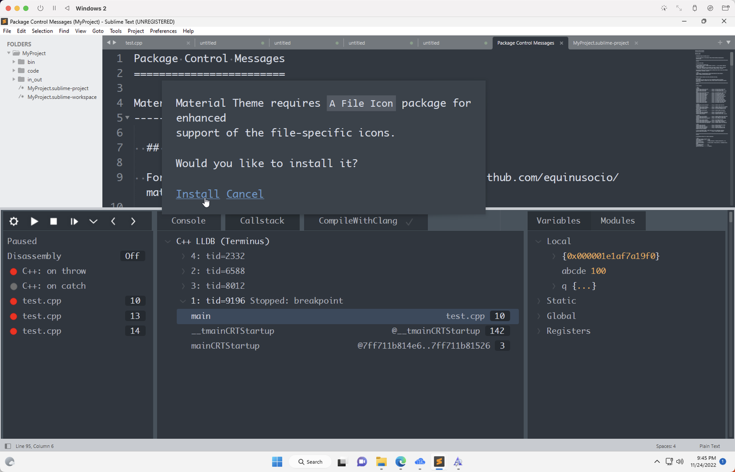735x472 pixels.
Task: Expand thread 4: tid=2332
Action: 183,256
